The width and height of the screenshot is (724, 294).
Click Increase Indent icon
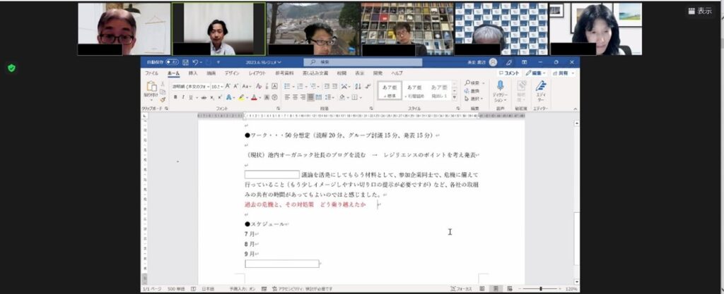pyautogui.click(x=334, y=86)
